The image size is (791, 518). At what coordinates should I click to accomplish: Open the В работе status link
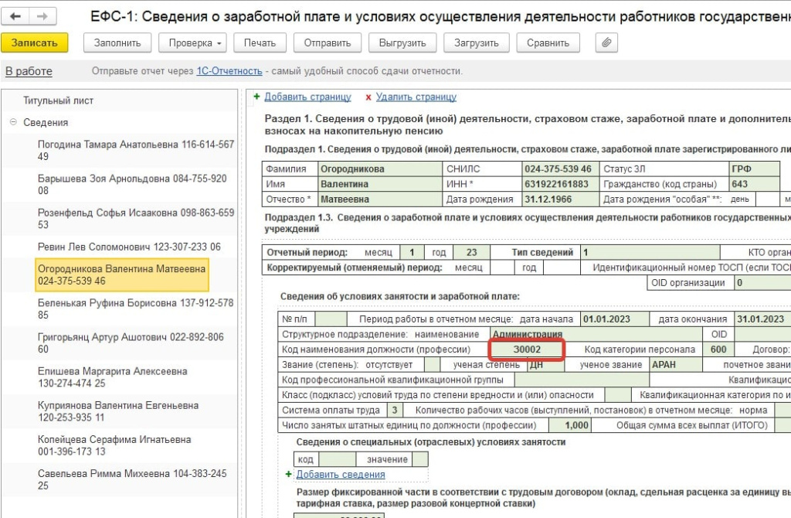click(x=29, y=71)
